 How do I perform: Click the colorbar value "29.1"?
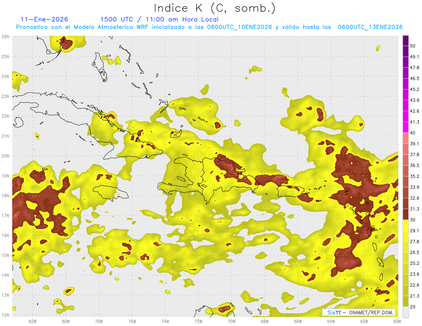[x=414, y=230]
